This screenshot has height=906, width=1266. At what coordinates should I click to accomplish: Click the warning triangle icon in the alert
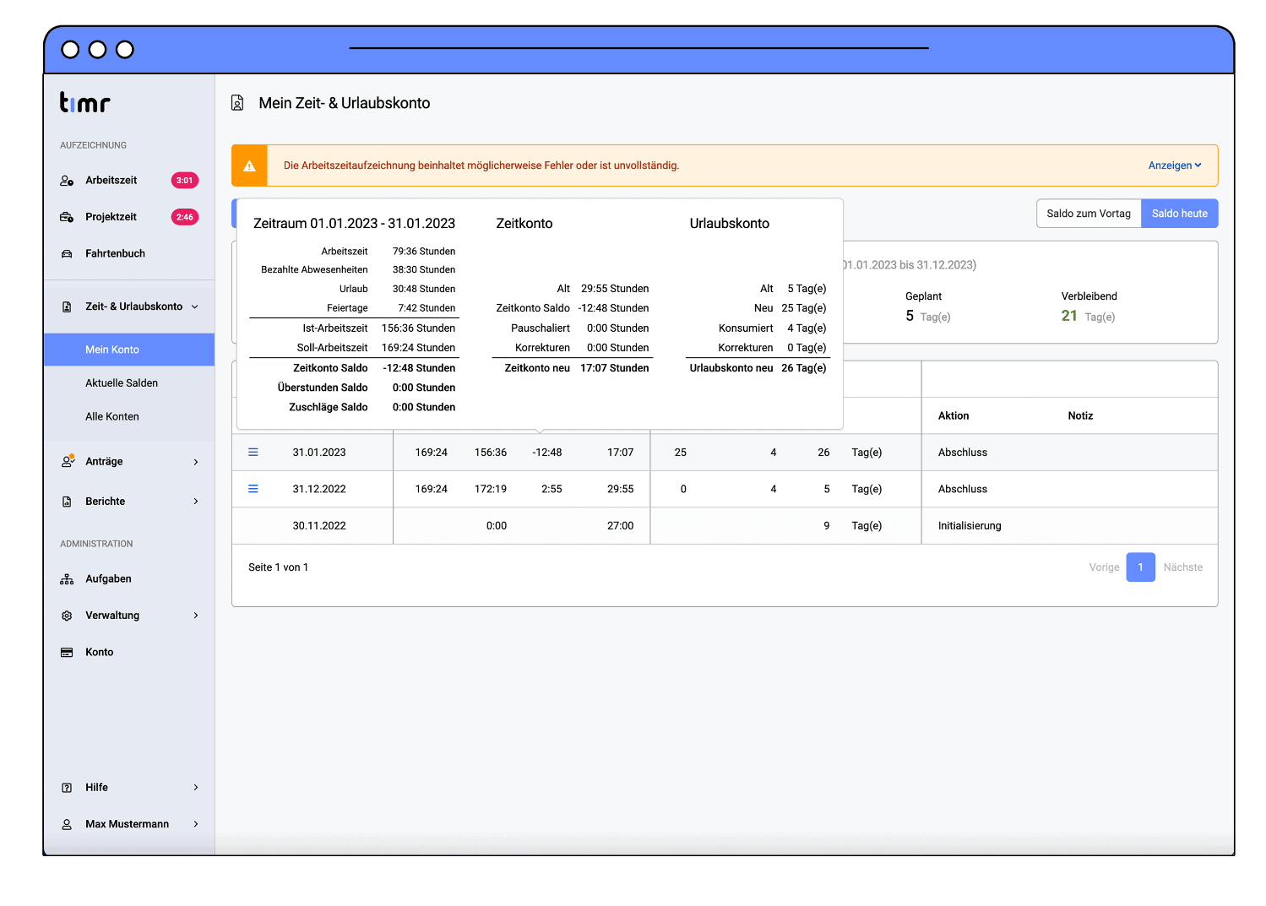pos(249,166)
